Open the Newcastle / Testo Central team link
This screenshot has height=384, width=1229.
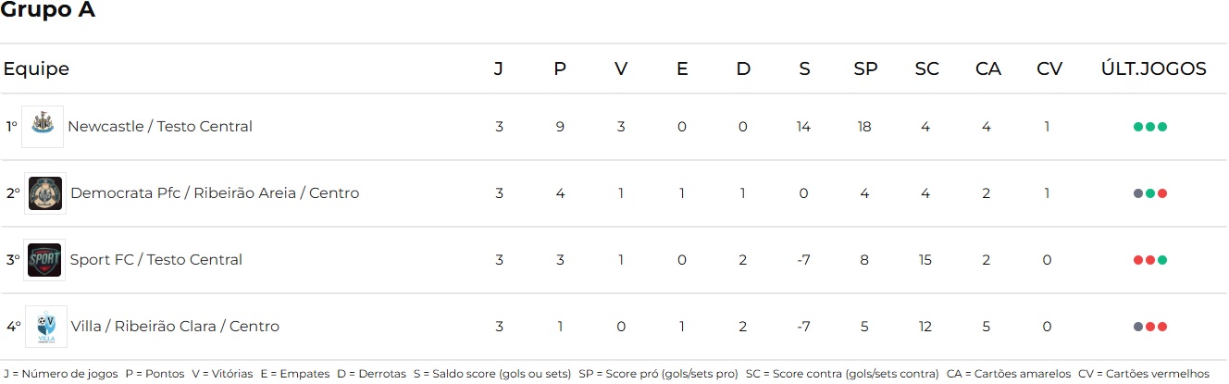pyautogui.click(x=160, y=127)
